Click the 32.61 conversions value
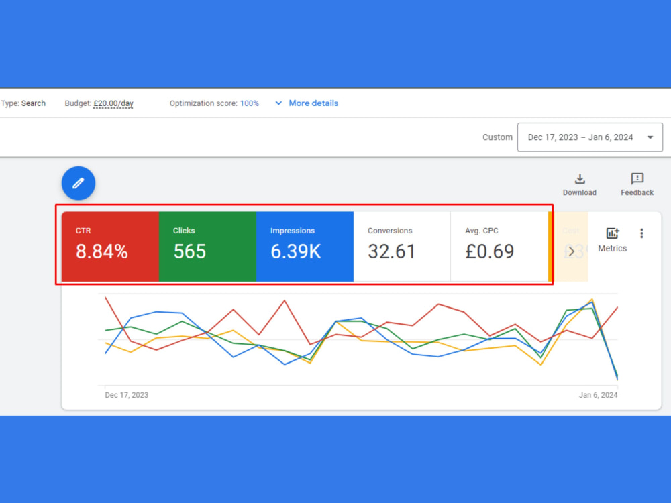Image resolution: width=671 pixels, height=503 pixels. tap(392, 251)
